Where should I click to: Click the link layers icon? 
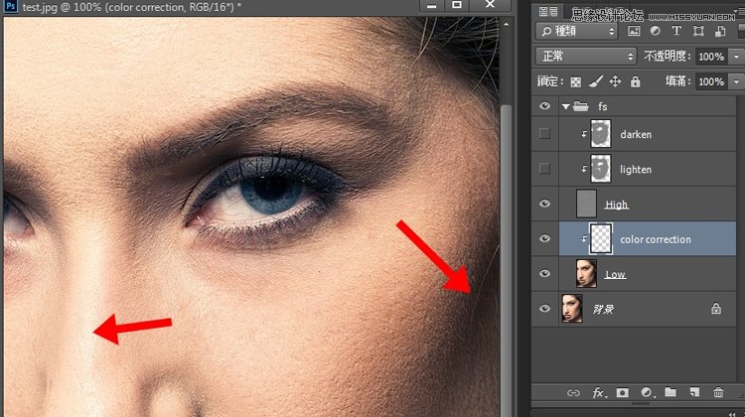[573, 393]
